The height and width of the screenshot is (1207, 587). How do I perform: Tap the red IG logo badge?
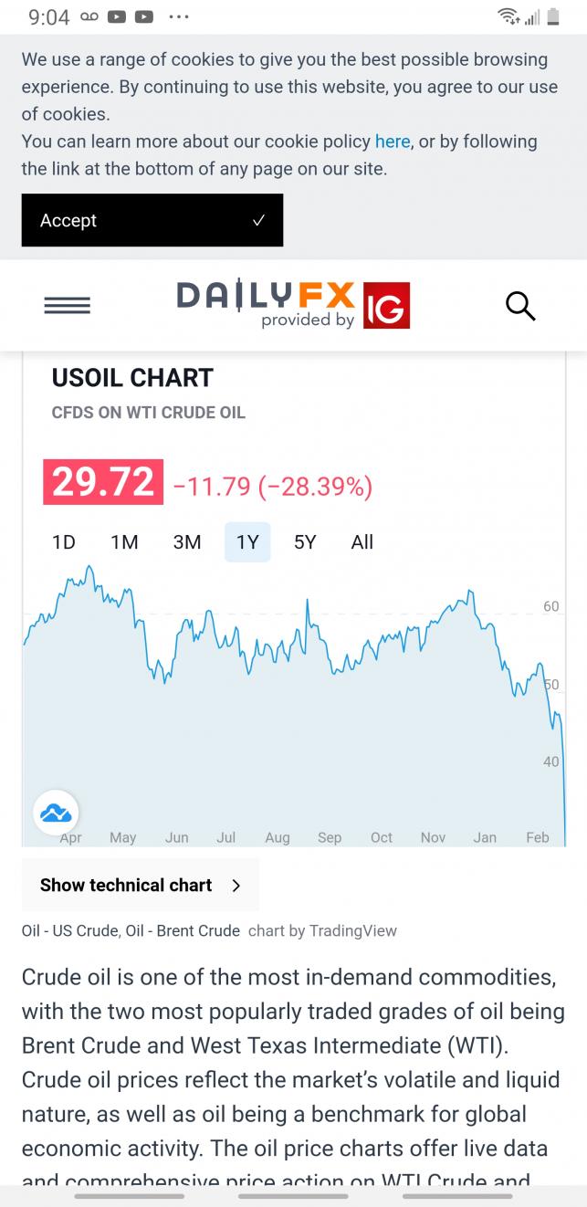pyautogui.click(x=386, y=306)
